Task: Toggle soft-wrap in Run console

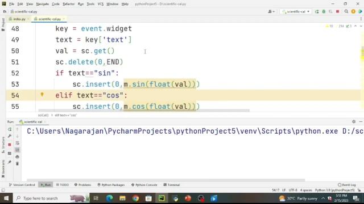Action: coord(17,143)
